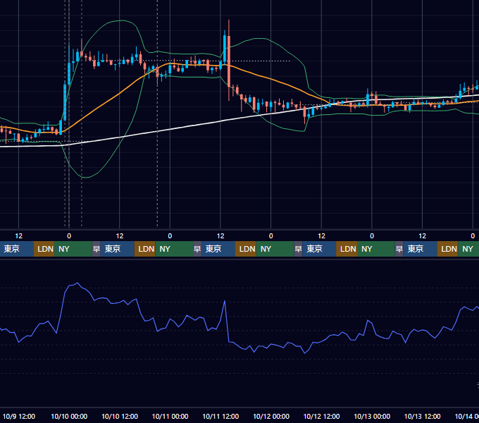
Task: Click the 10/11 12:00 date label
Action: [x=220, y=416]
